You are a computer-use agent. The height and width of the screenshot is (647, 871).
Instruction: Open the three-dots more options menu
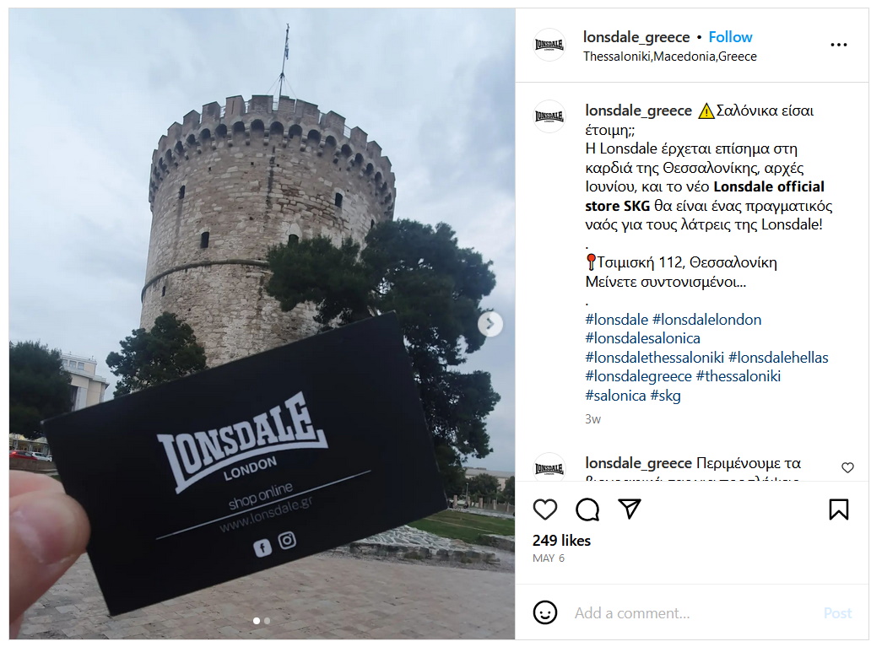[838, 45]
